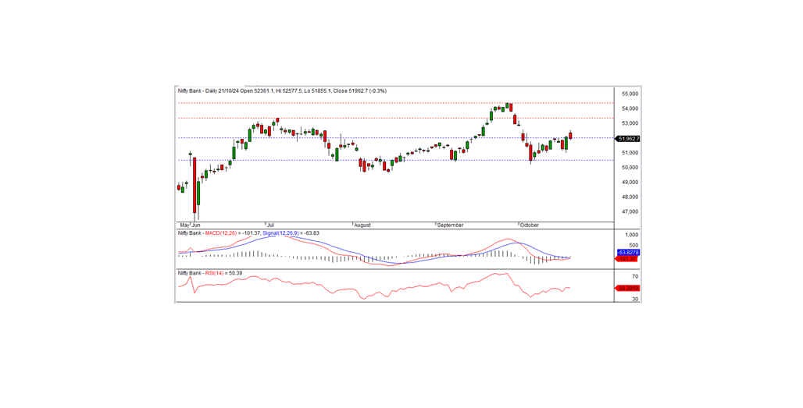Click the red MACD value tag
This screenshot has width=803, height=408.
point(626,259)
